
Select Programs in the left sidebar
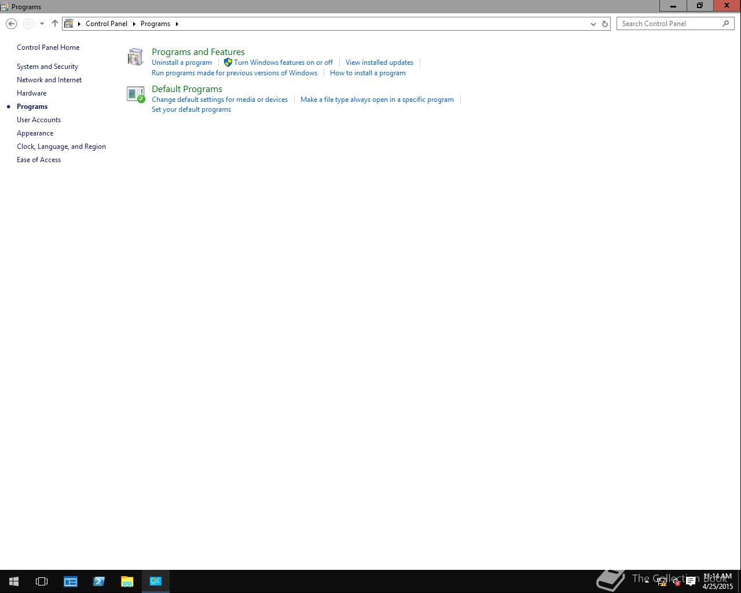click(x=32, y=107)
